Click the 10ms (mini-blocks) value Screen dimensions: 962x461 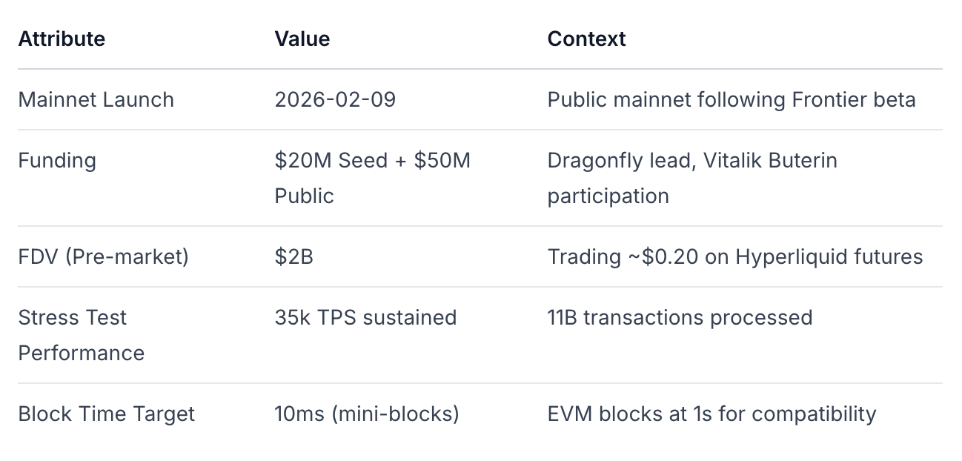(367, 414)
